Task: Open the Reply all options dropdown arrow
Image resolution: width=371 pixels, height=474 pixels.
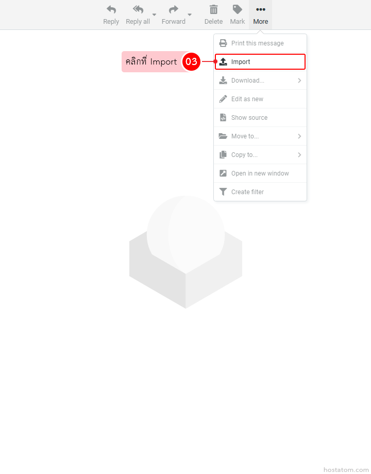Action: 154,14
